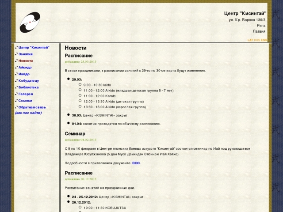
Task: Click the bullet icon beside Обратная связь
Action: (x=16, y=107)
